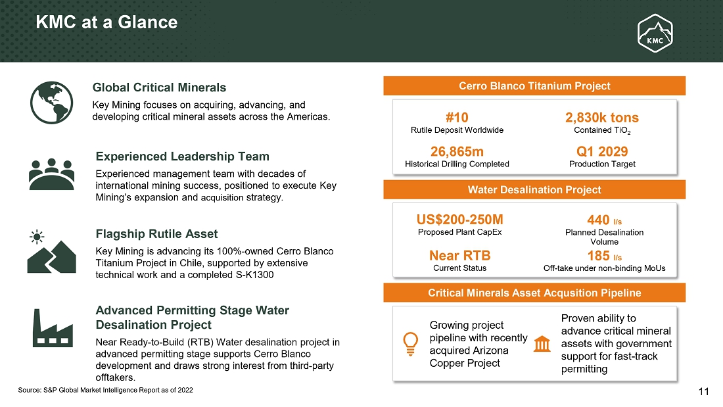
Task: Click the #10 Rutile Deposit Worldwide stat
Action: [457, 118]
